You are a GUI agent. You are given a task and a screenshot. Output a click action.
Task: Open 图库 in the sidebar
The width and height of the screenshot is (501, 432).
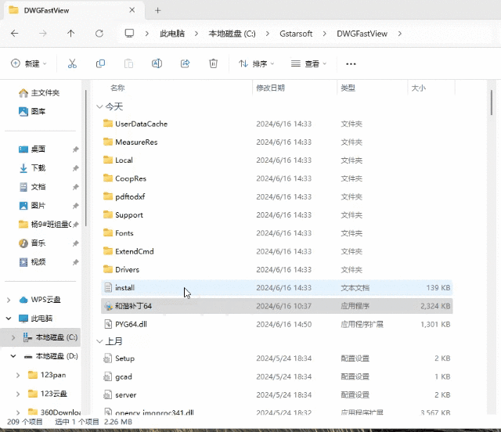(x=32, y=111)
